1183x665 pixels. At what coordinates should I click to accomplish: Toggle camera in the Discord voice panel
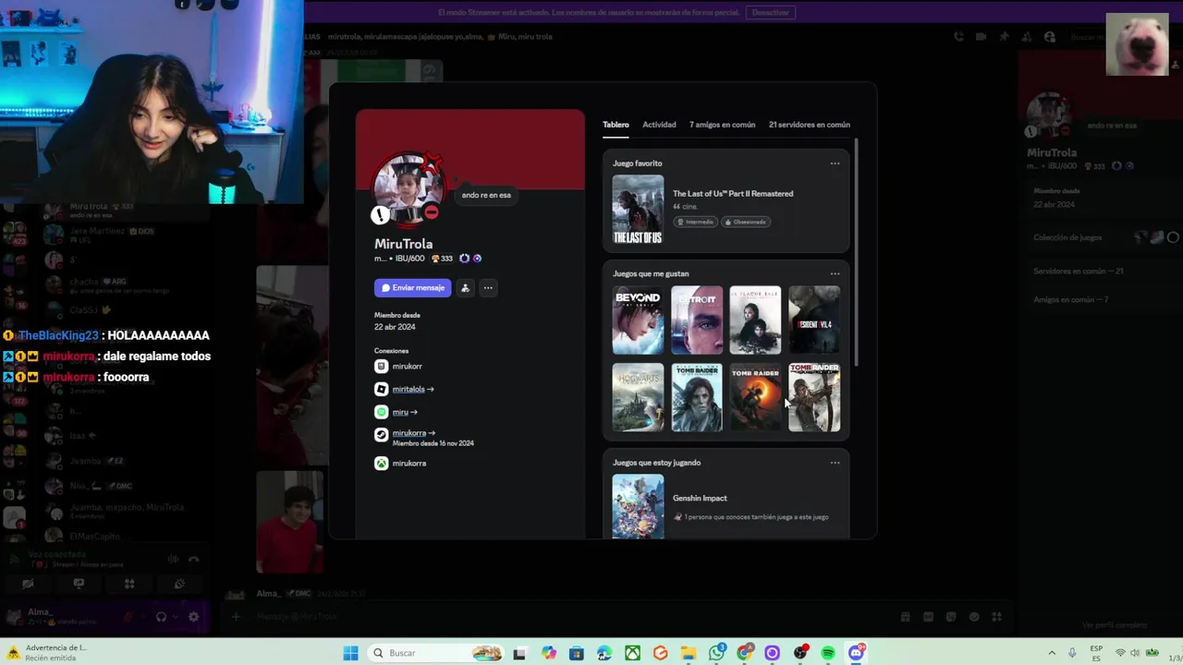(x=28, y=584)
